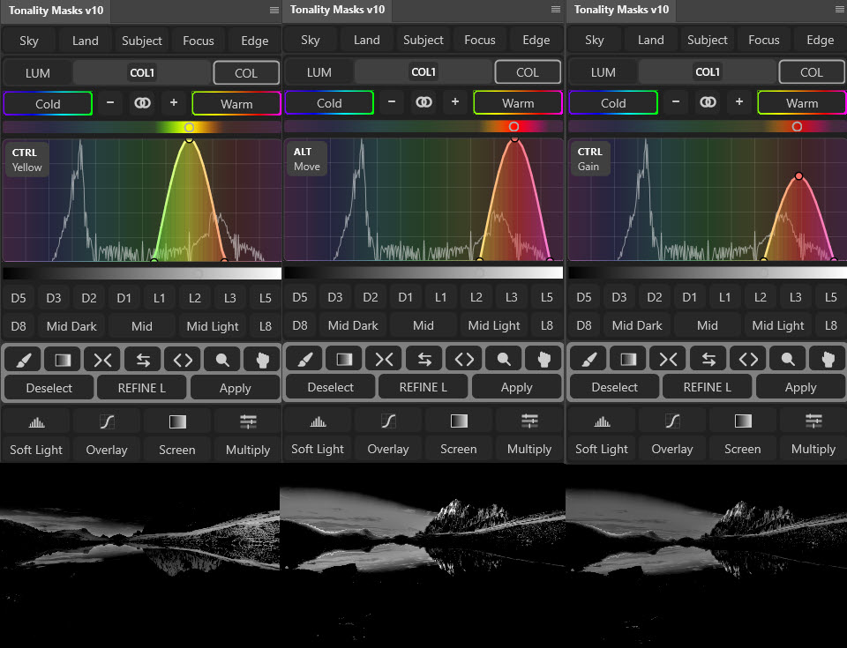Select the hand tool in the Move panel

pos(544,359)
